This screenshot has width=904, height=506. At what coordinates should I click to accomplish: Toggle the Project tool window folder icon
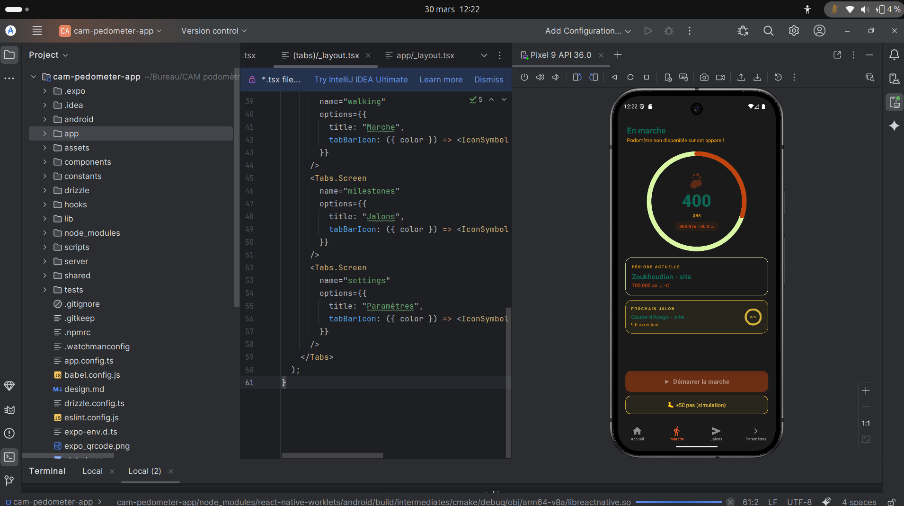pos(9,55)
